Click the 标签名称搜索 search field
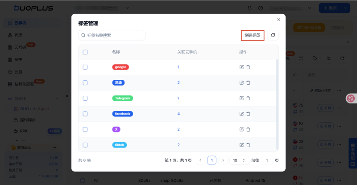The height and width of the screenshot is (185, 357). 112,35
